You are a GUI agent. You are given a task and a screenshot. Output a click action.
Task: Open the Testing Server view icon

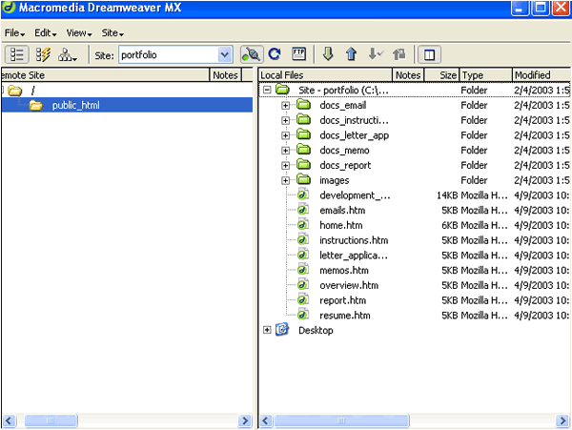43,55
